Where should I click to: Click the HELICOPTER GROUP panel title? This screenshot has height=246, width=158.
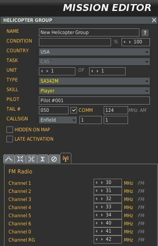(28, 20)
